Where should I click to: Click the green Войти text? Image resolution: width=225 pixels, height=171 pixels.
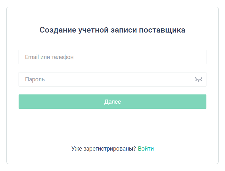pyautogui.click(x=146, y=149)
